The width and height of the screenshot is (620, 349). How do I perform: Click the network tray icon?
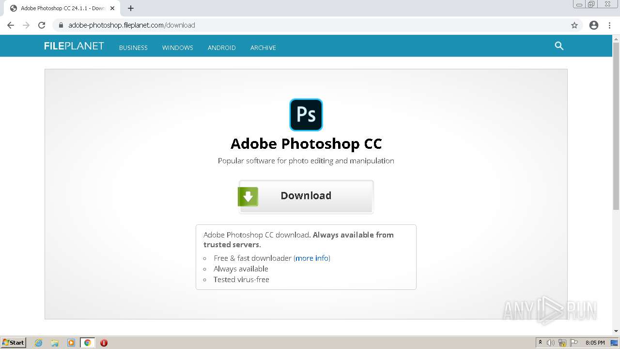point(562,343)
